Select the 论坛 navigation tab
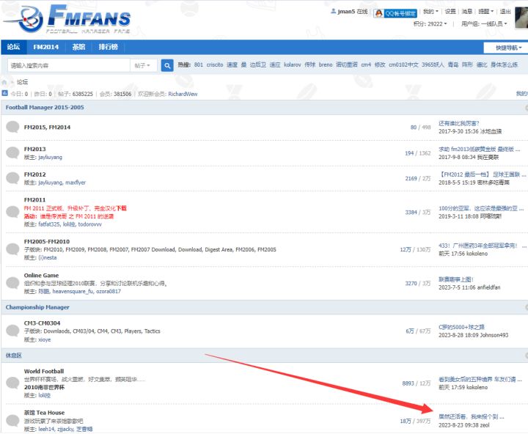This screenshot has width=528, height=434. tap(13, 47)
